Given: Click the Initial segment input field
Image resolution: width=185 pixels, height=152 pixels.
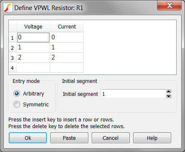Looking at the screenshot, I should (133, 94).
